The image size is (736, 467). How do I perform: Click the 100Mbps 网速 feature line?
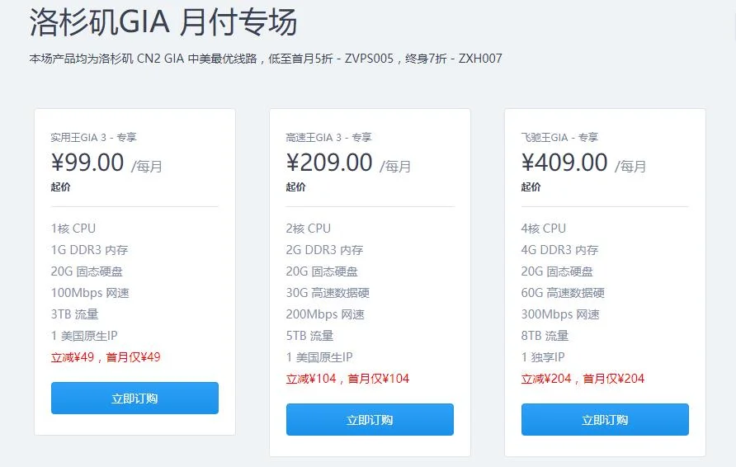[x=90, y=293]
